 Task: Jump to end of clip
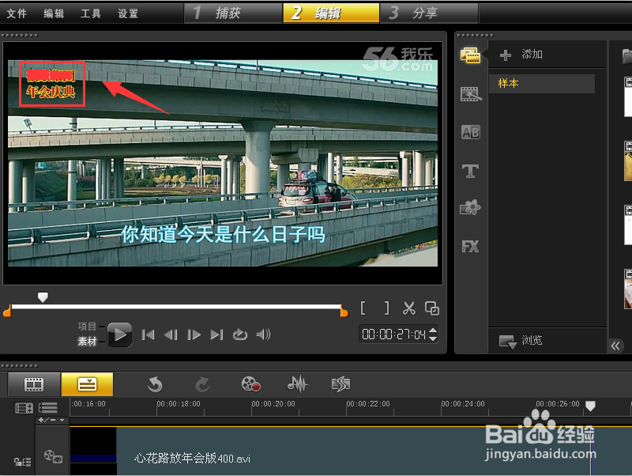tap(216, 334)
